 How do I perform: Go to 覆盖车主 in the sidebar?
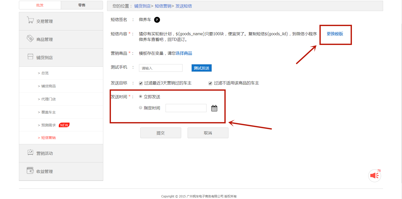49,112
